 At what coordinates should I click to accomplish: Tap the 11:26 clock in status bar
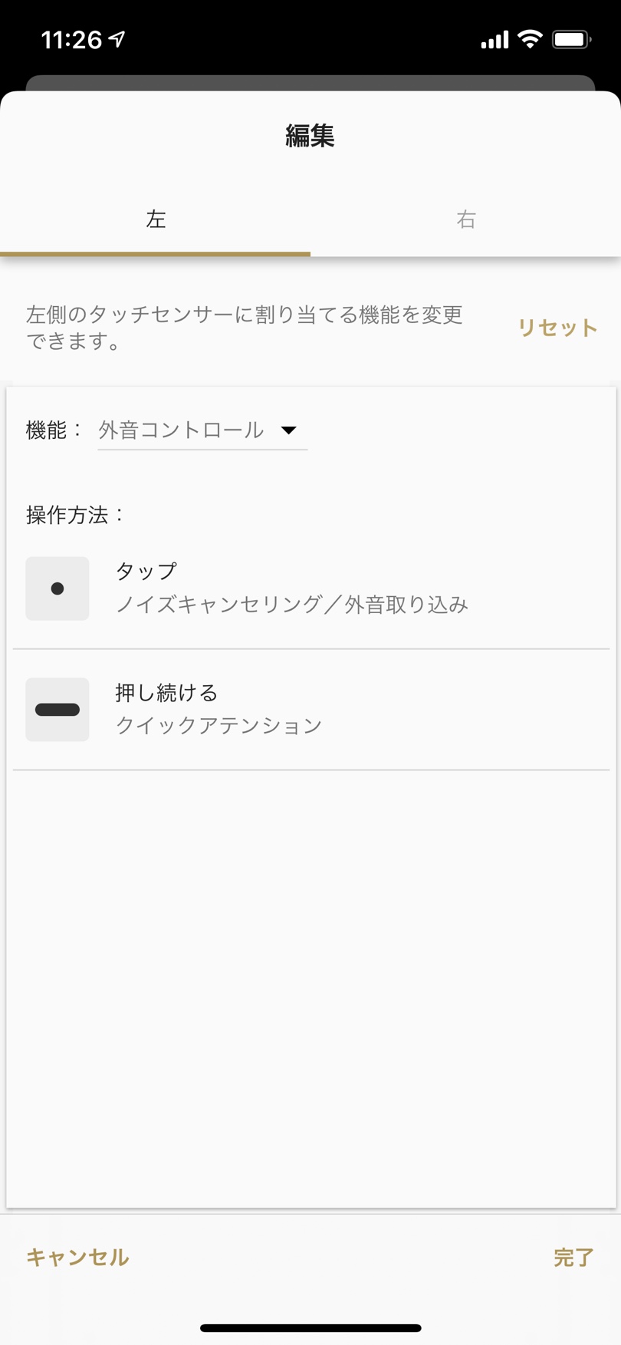(x=71, y=40)
